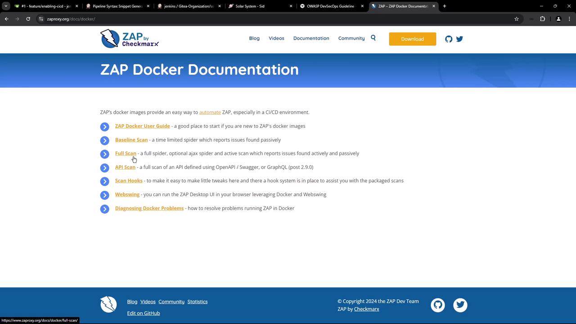Click the orange Download button
This screenshot has width=576, height=324.
(413, 39)
